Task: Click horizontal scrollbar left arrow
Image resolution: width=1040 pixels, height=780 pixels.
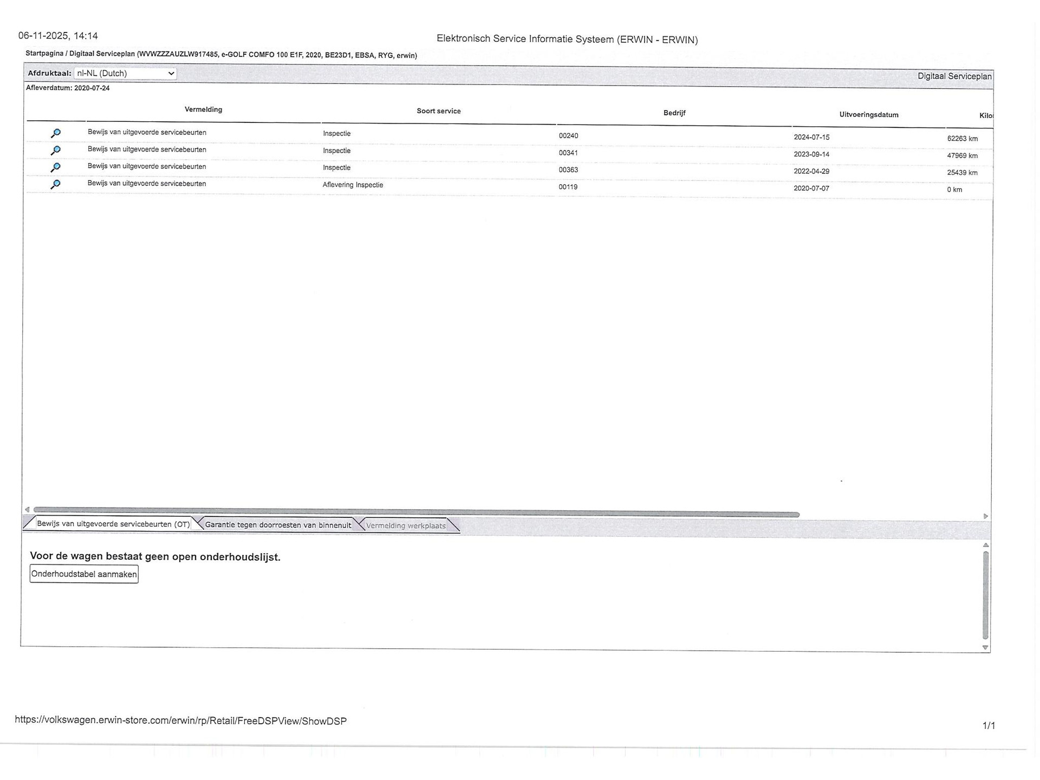Action: click(x=27, y=509)
